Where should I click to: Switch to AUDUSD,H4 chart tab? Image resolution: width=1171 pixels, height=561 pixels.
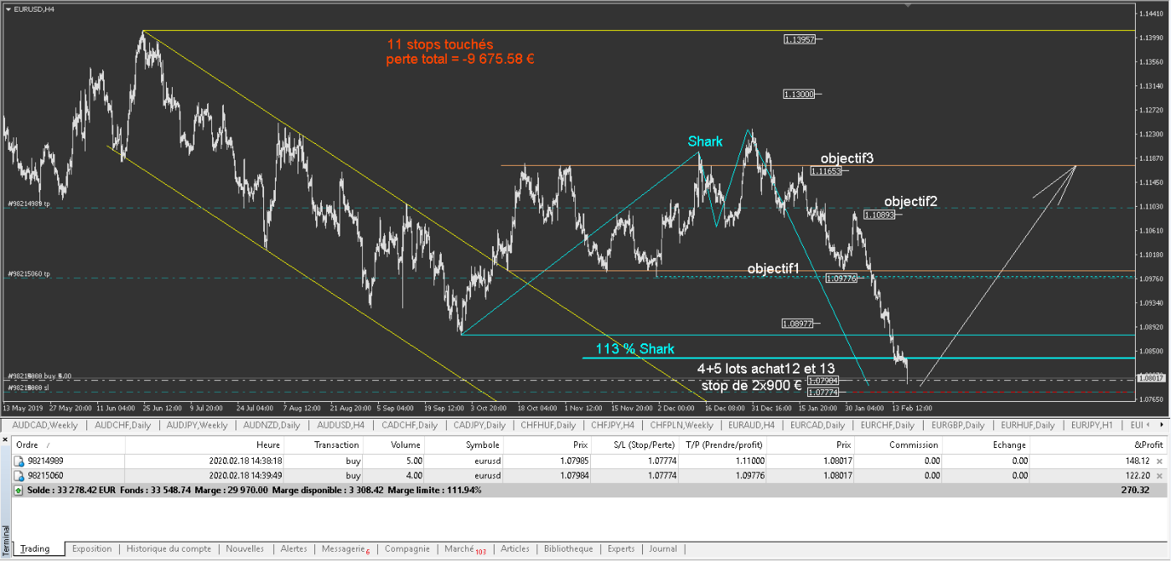[x=340, y=425]
